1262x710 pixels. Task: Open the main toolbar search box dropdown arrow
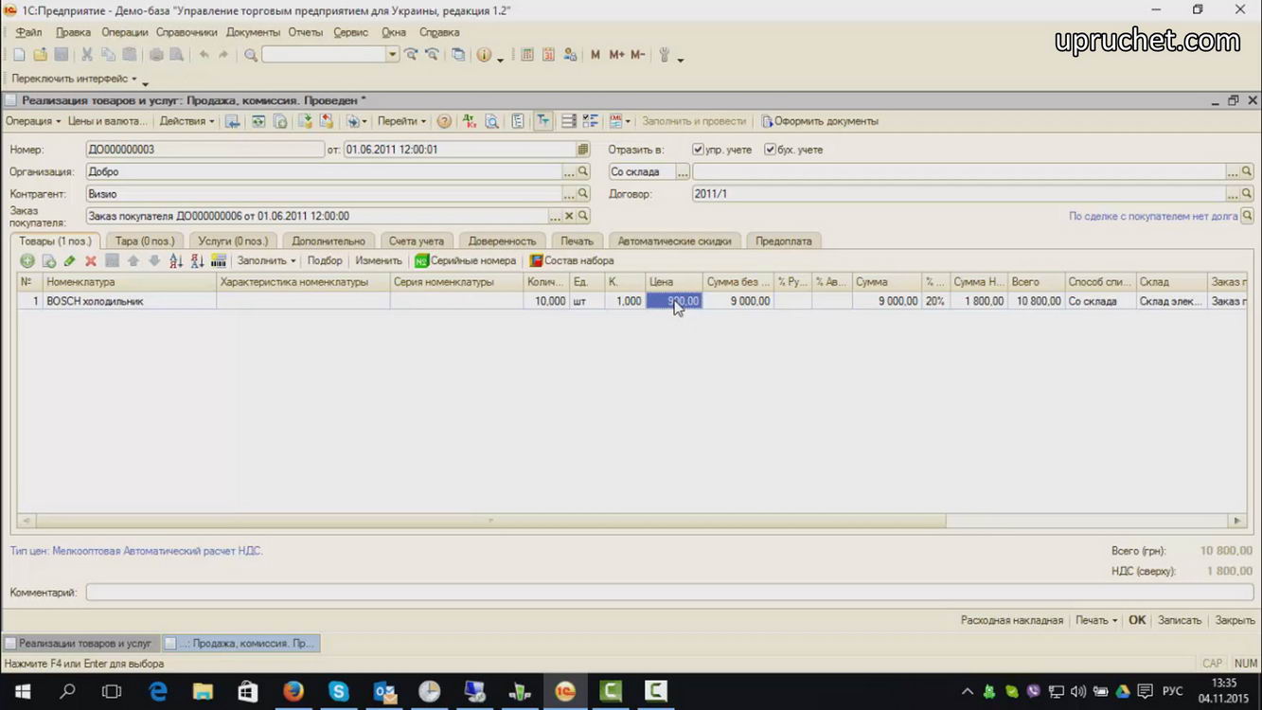[392, 55]
